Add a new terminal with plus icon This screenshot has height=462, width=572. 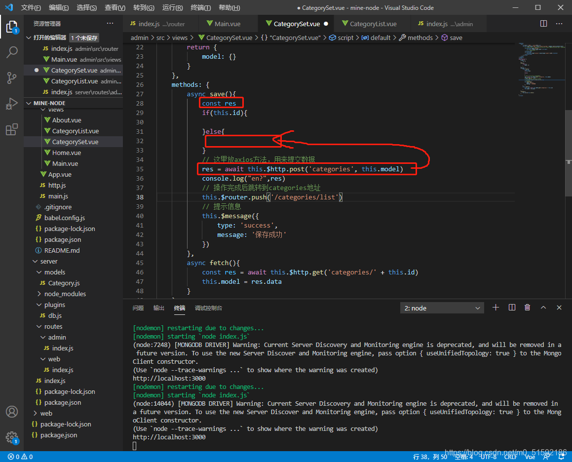[x=496, y=308]
